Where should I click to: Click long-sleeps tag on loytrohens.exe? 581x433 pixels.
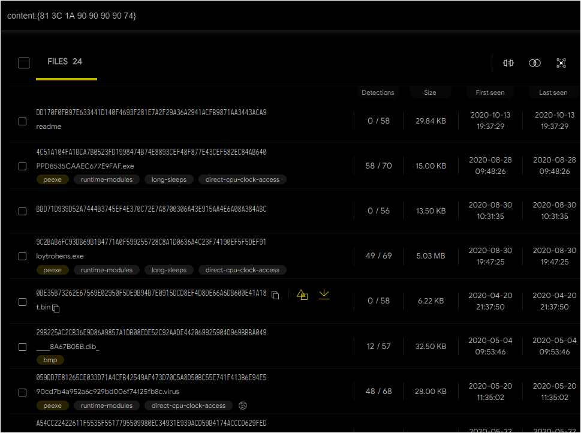tap(169, 270)
